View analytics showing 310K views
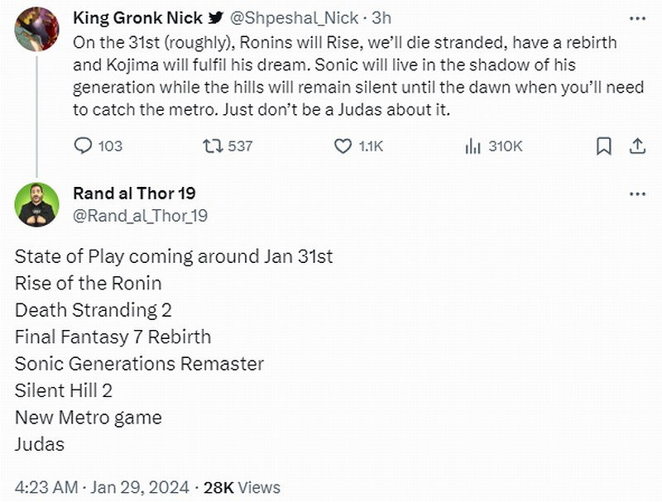 (473, 146)
